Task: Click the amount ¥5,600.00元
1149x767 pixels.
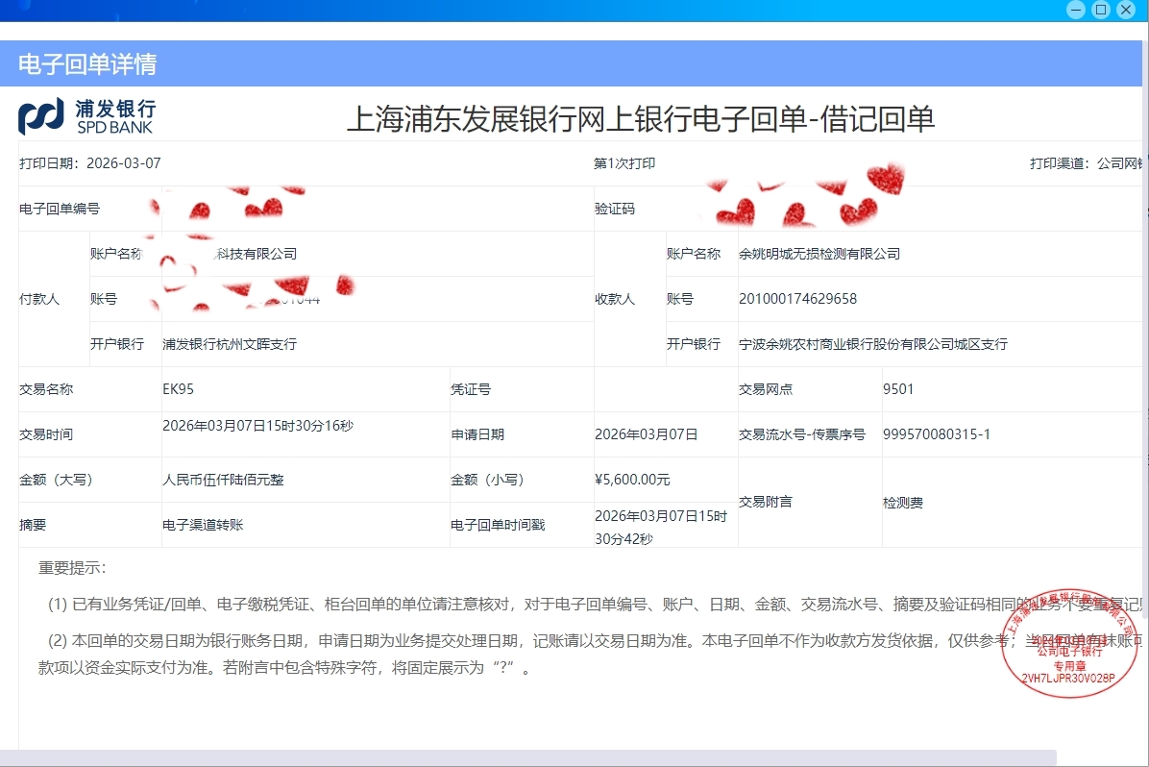Action: tap(632, 480)
